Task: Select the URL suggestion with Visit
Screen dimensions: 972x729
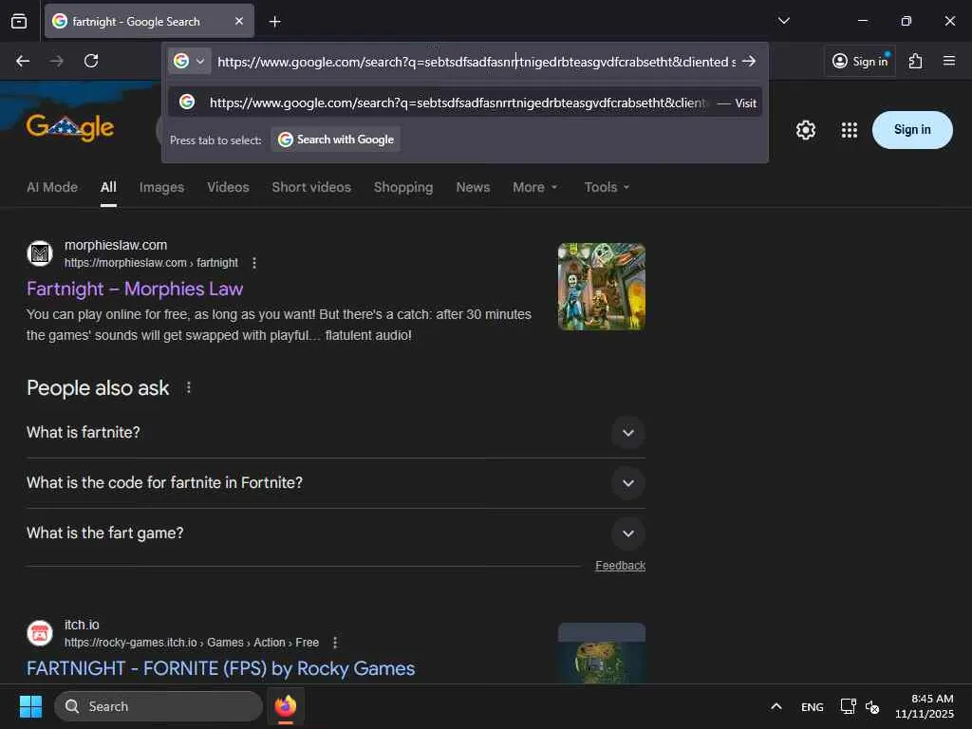Action: (465, 103)
